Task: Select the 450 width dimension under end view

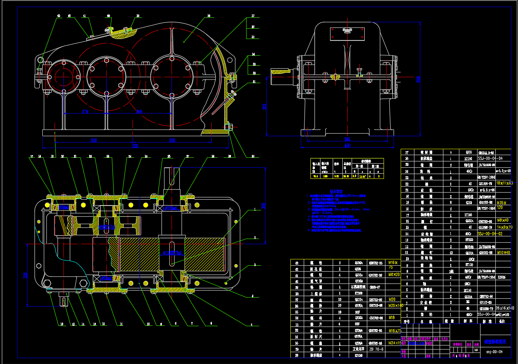Action: pos(348,146)
